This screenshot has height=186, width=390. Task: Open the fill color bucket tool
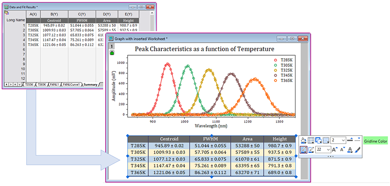coord(303,141)
